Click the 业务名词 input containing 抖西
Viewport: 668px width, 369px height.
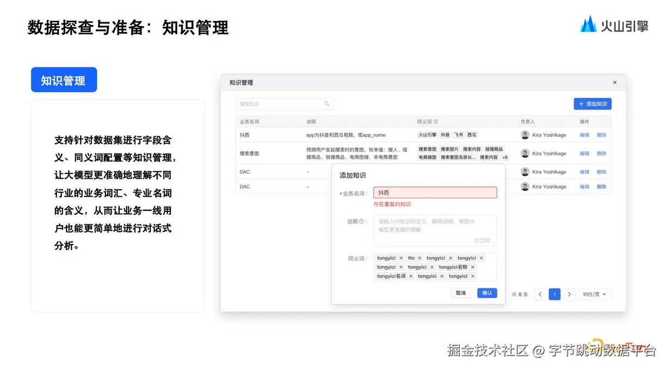point(435,193)
